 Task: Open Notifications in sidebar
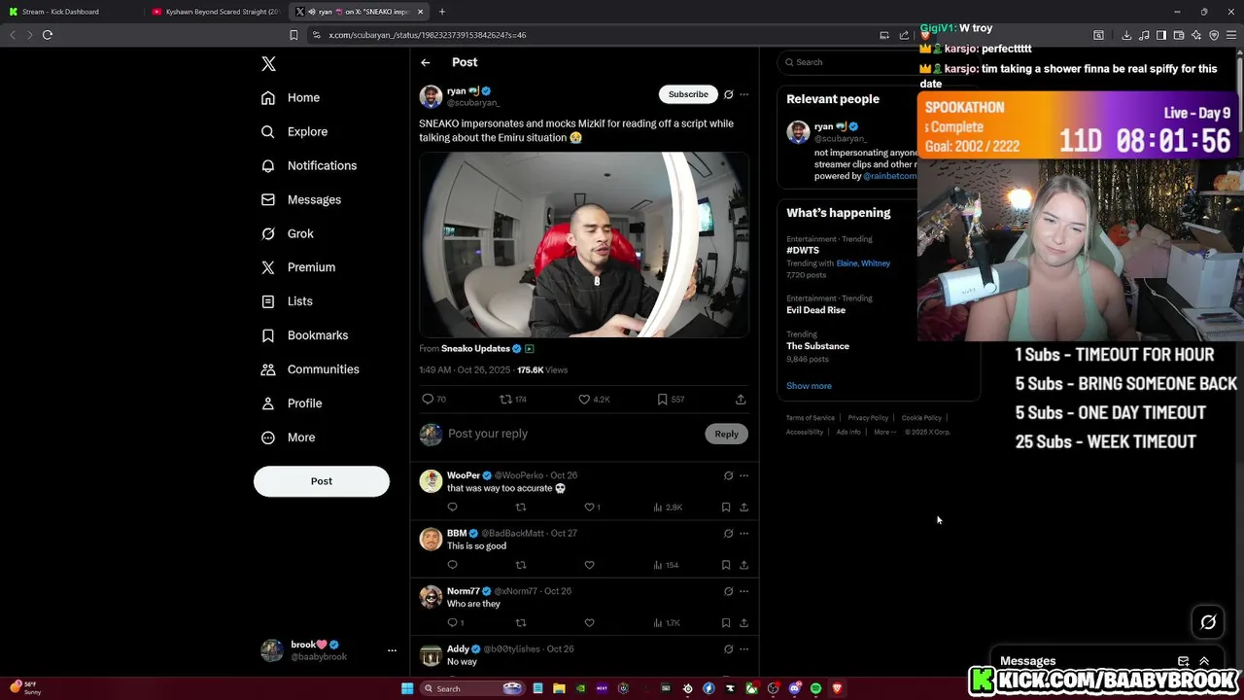point(309,165)
